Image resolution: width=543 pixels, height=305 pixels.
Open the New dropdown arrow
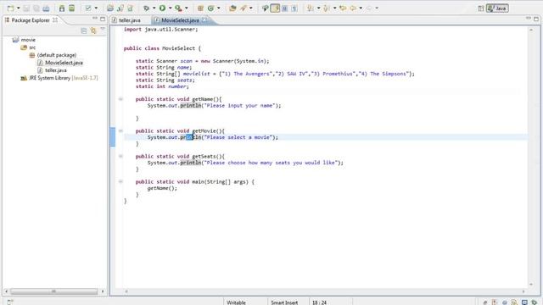19,8
